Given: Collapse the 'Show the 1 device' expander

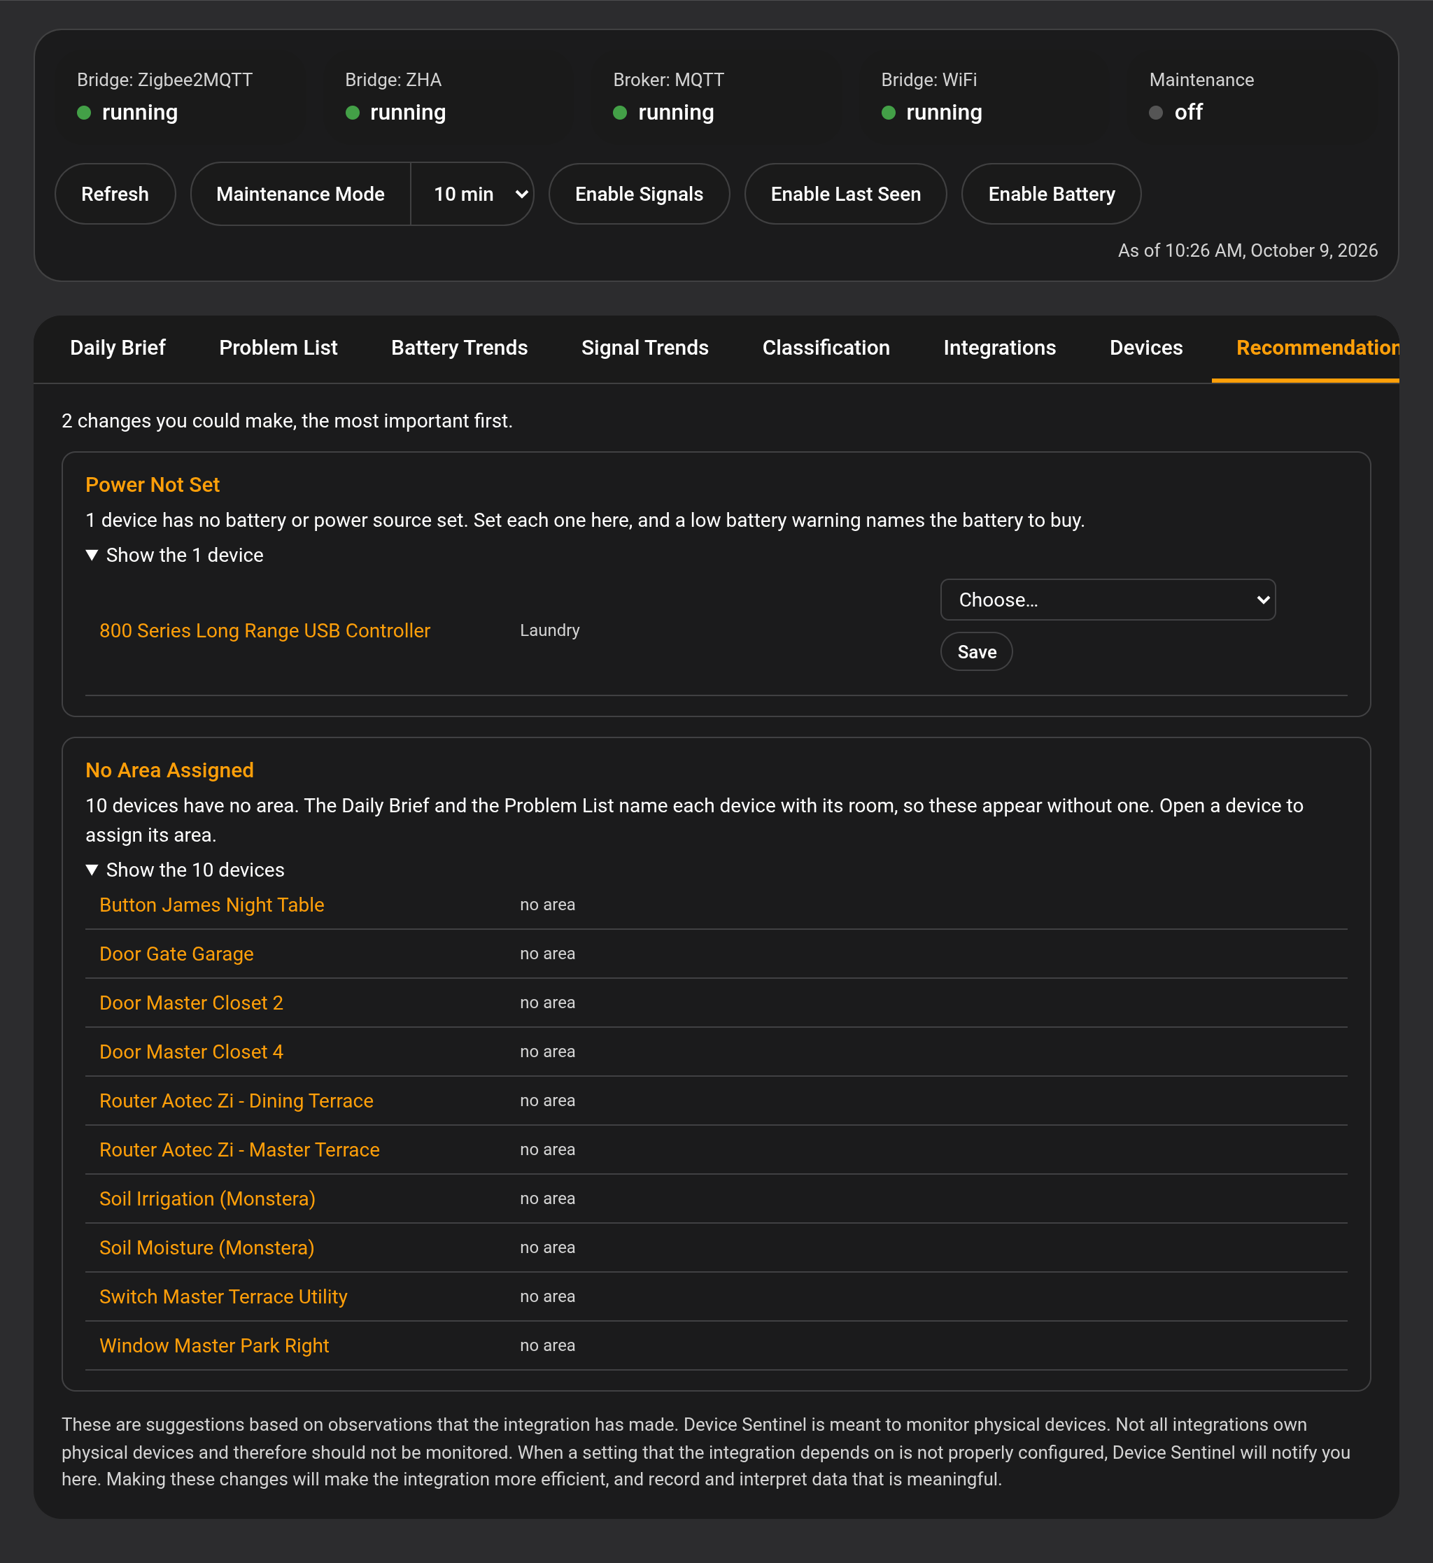Looking at the screenshot, I should (174, 555).
